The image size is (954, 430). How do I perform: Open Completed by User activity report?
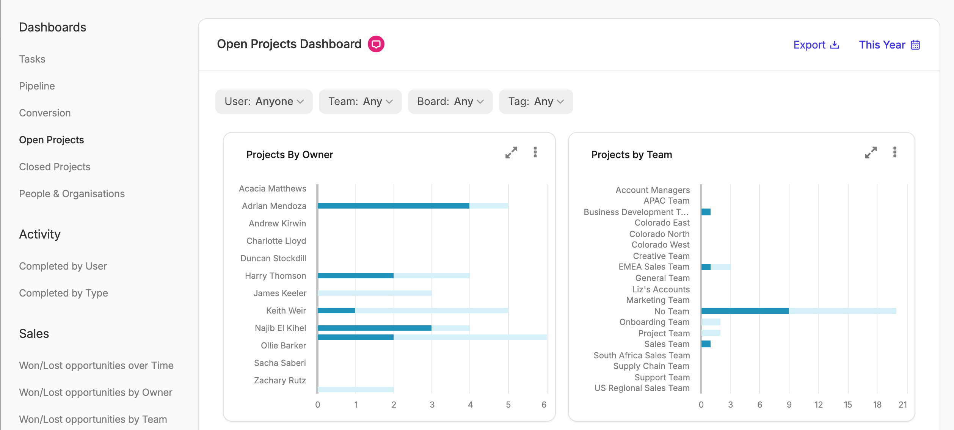[63, 266]
